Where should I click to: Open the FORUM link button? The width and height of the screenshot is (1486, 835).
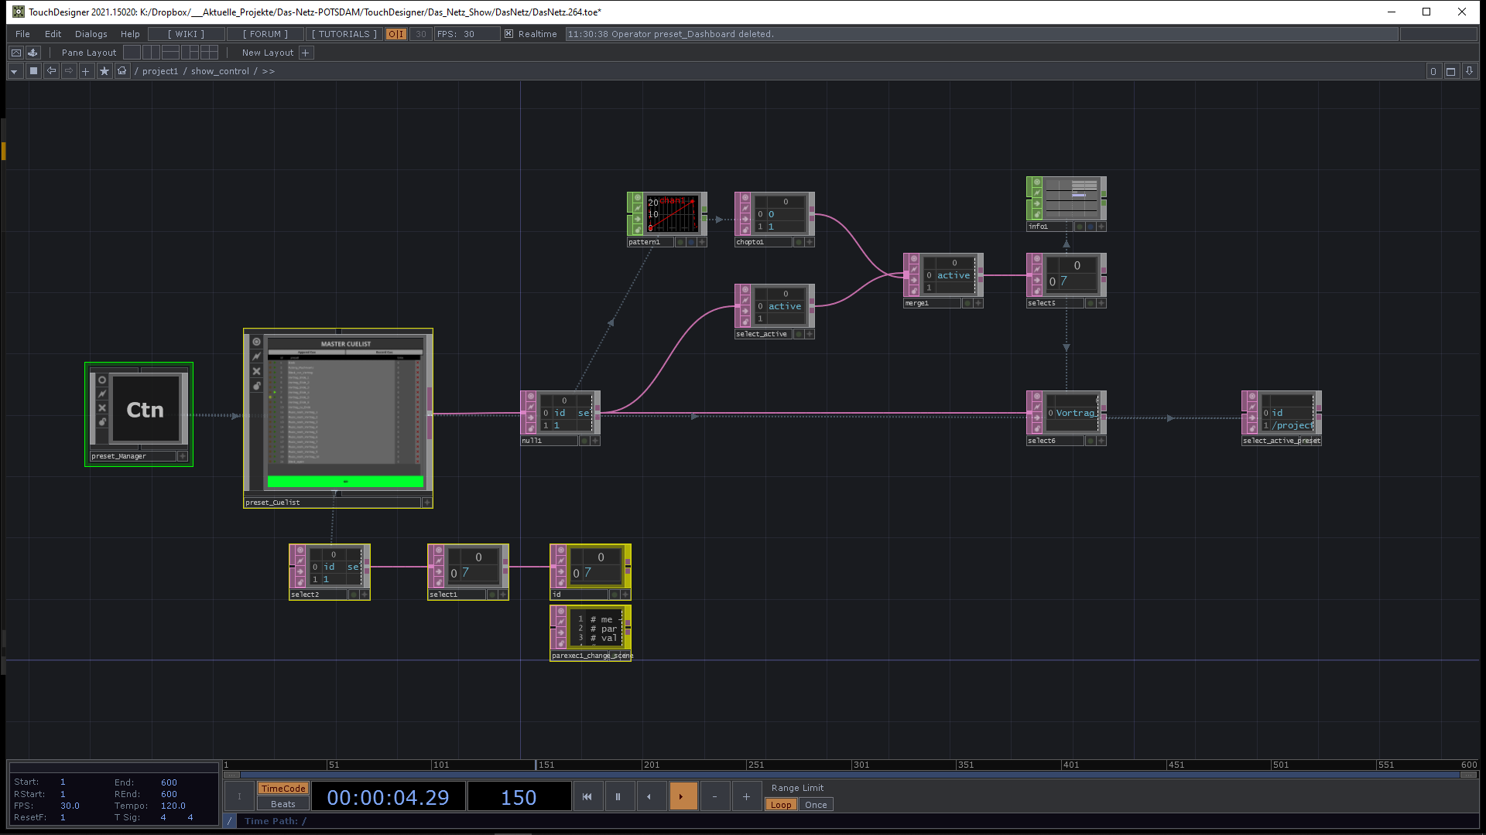point(265,34)
